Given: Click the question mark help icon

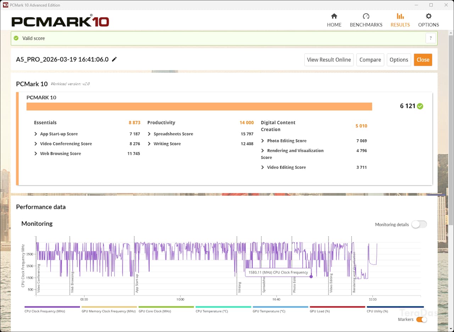Looking at the screenshot, I should coord(431,38).
